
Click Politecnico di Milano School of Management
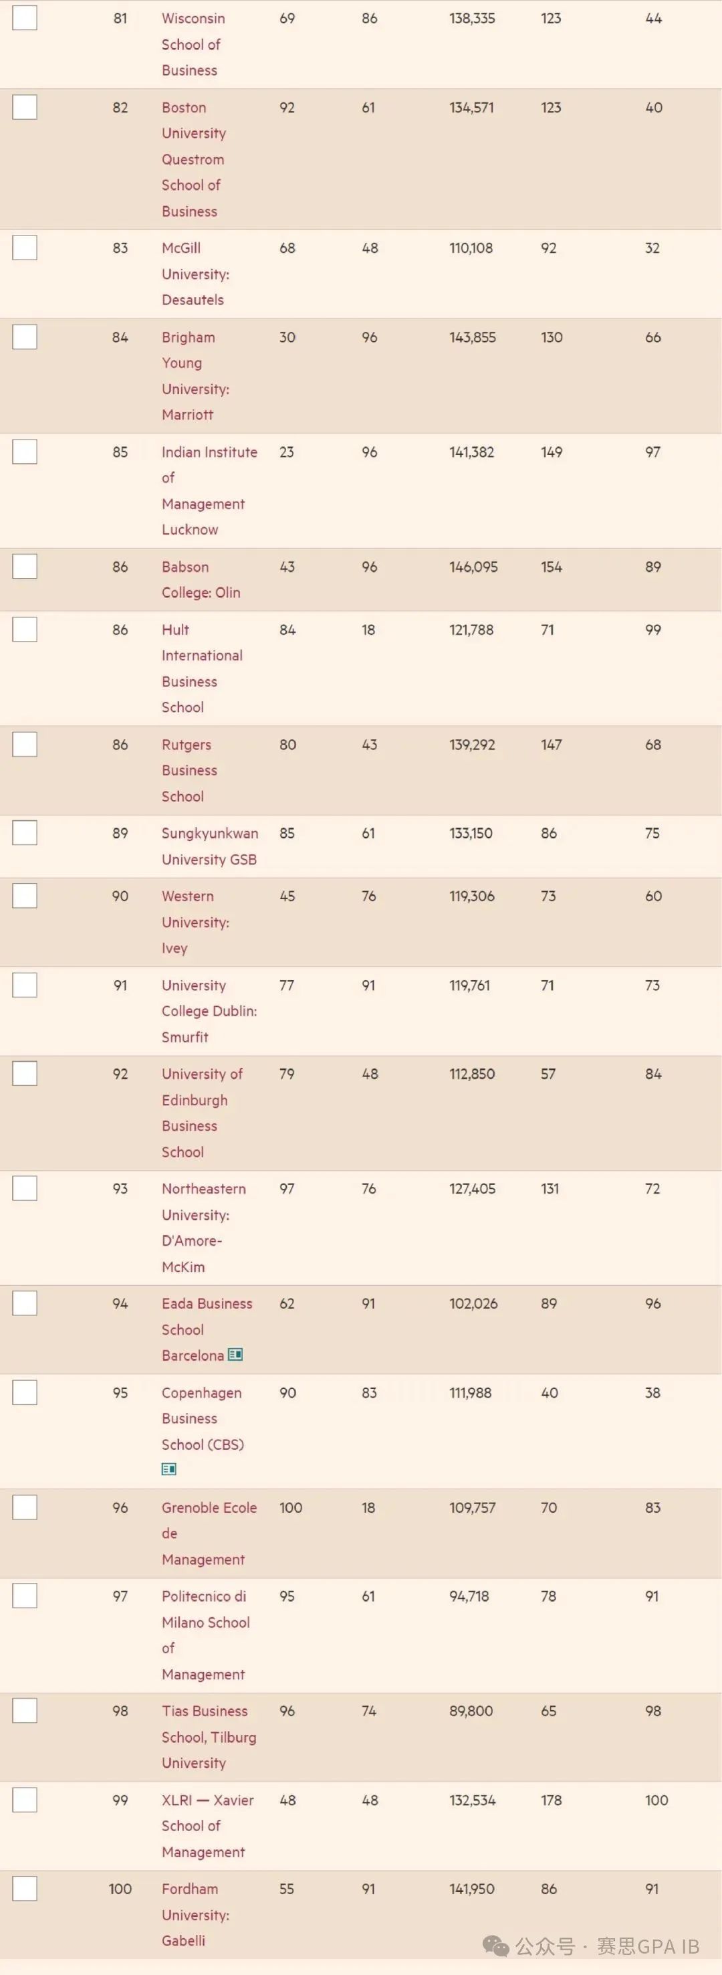[205, 1635]
